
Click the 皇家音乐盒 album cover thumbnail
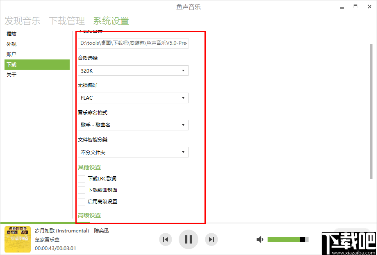[x=17, y=239]
